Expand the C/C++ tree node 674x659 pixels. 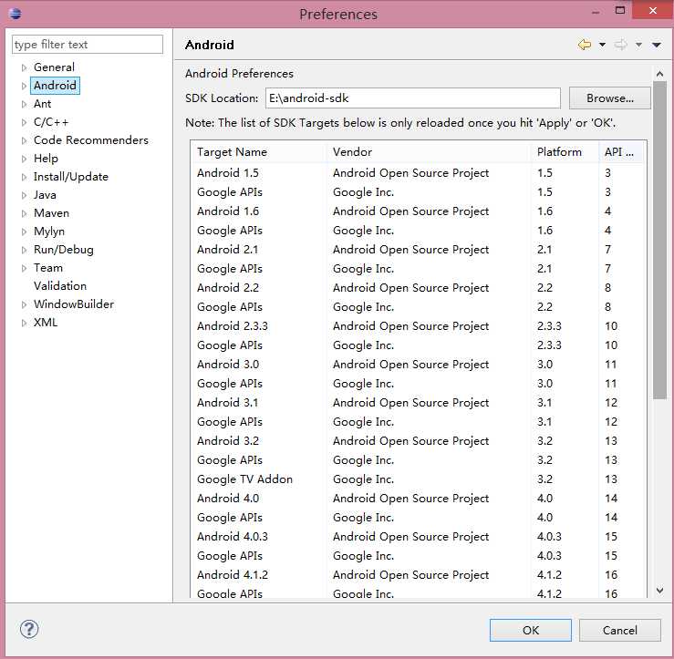pos(24,122)
